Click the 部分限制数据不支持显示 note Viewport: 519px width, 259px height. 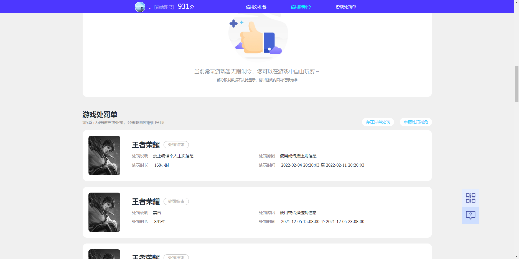257,80
